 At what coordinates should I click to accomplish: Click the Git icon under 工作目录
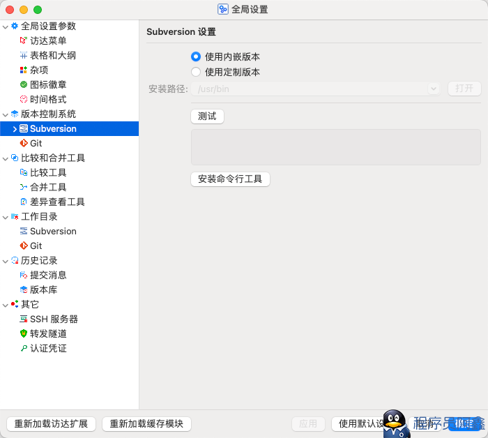[x=24, y=246]
